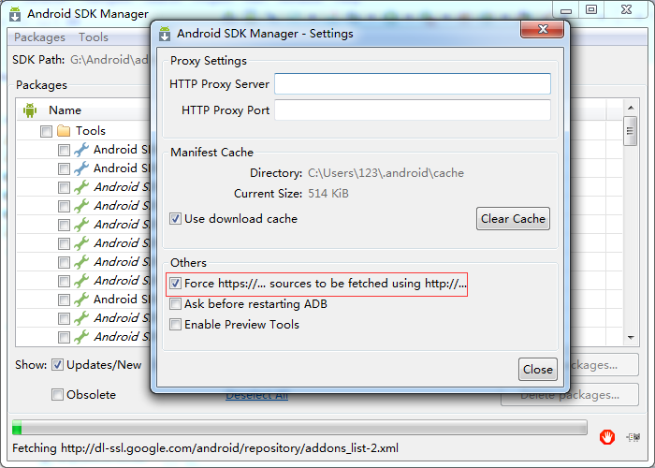
Task: Minimize the Android SDK Manager window
Action: coord(566,9)
